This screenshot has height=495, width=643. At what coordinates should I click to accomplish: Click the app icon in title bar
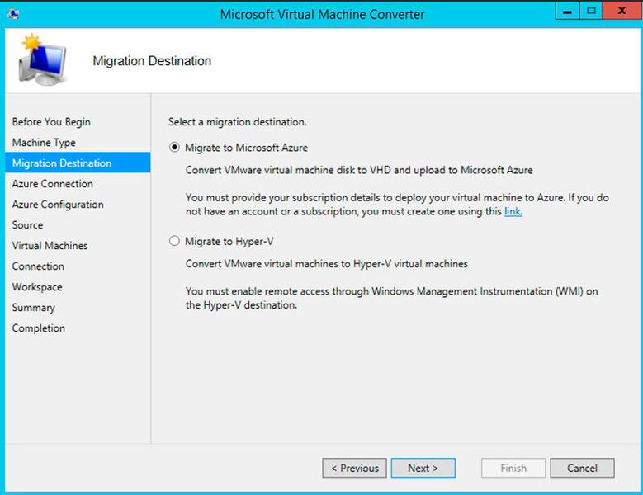[13, 14]
